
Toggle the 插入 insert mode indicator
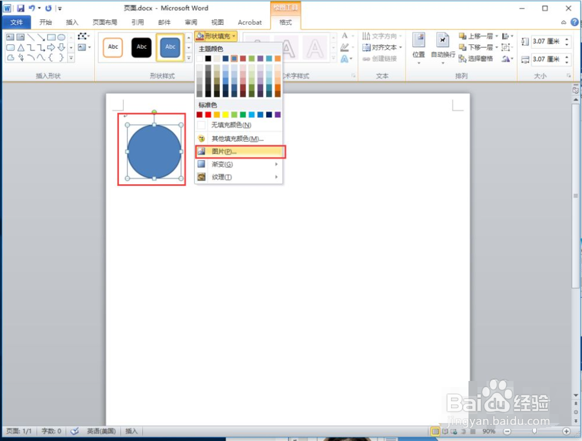[x=132, y=431]
